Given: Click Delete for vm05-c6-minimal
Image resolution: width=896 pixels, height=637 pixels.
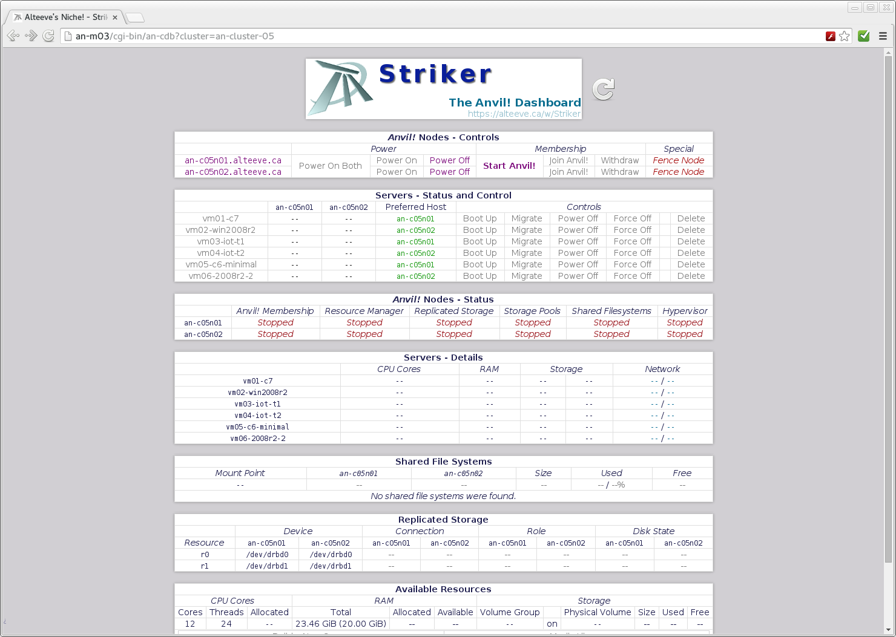Looking at the screenshot, I should pos(691,264).
